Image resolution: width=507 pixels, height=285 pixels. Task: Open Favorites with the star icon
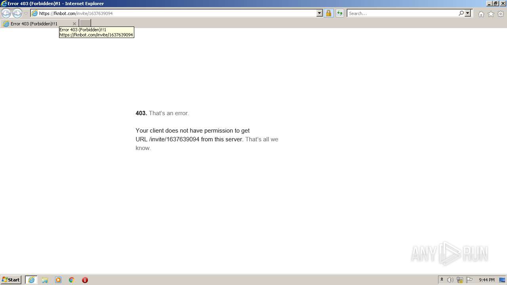pos(491,14)
